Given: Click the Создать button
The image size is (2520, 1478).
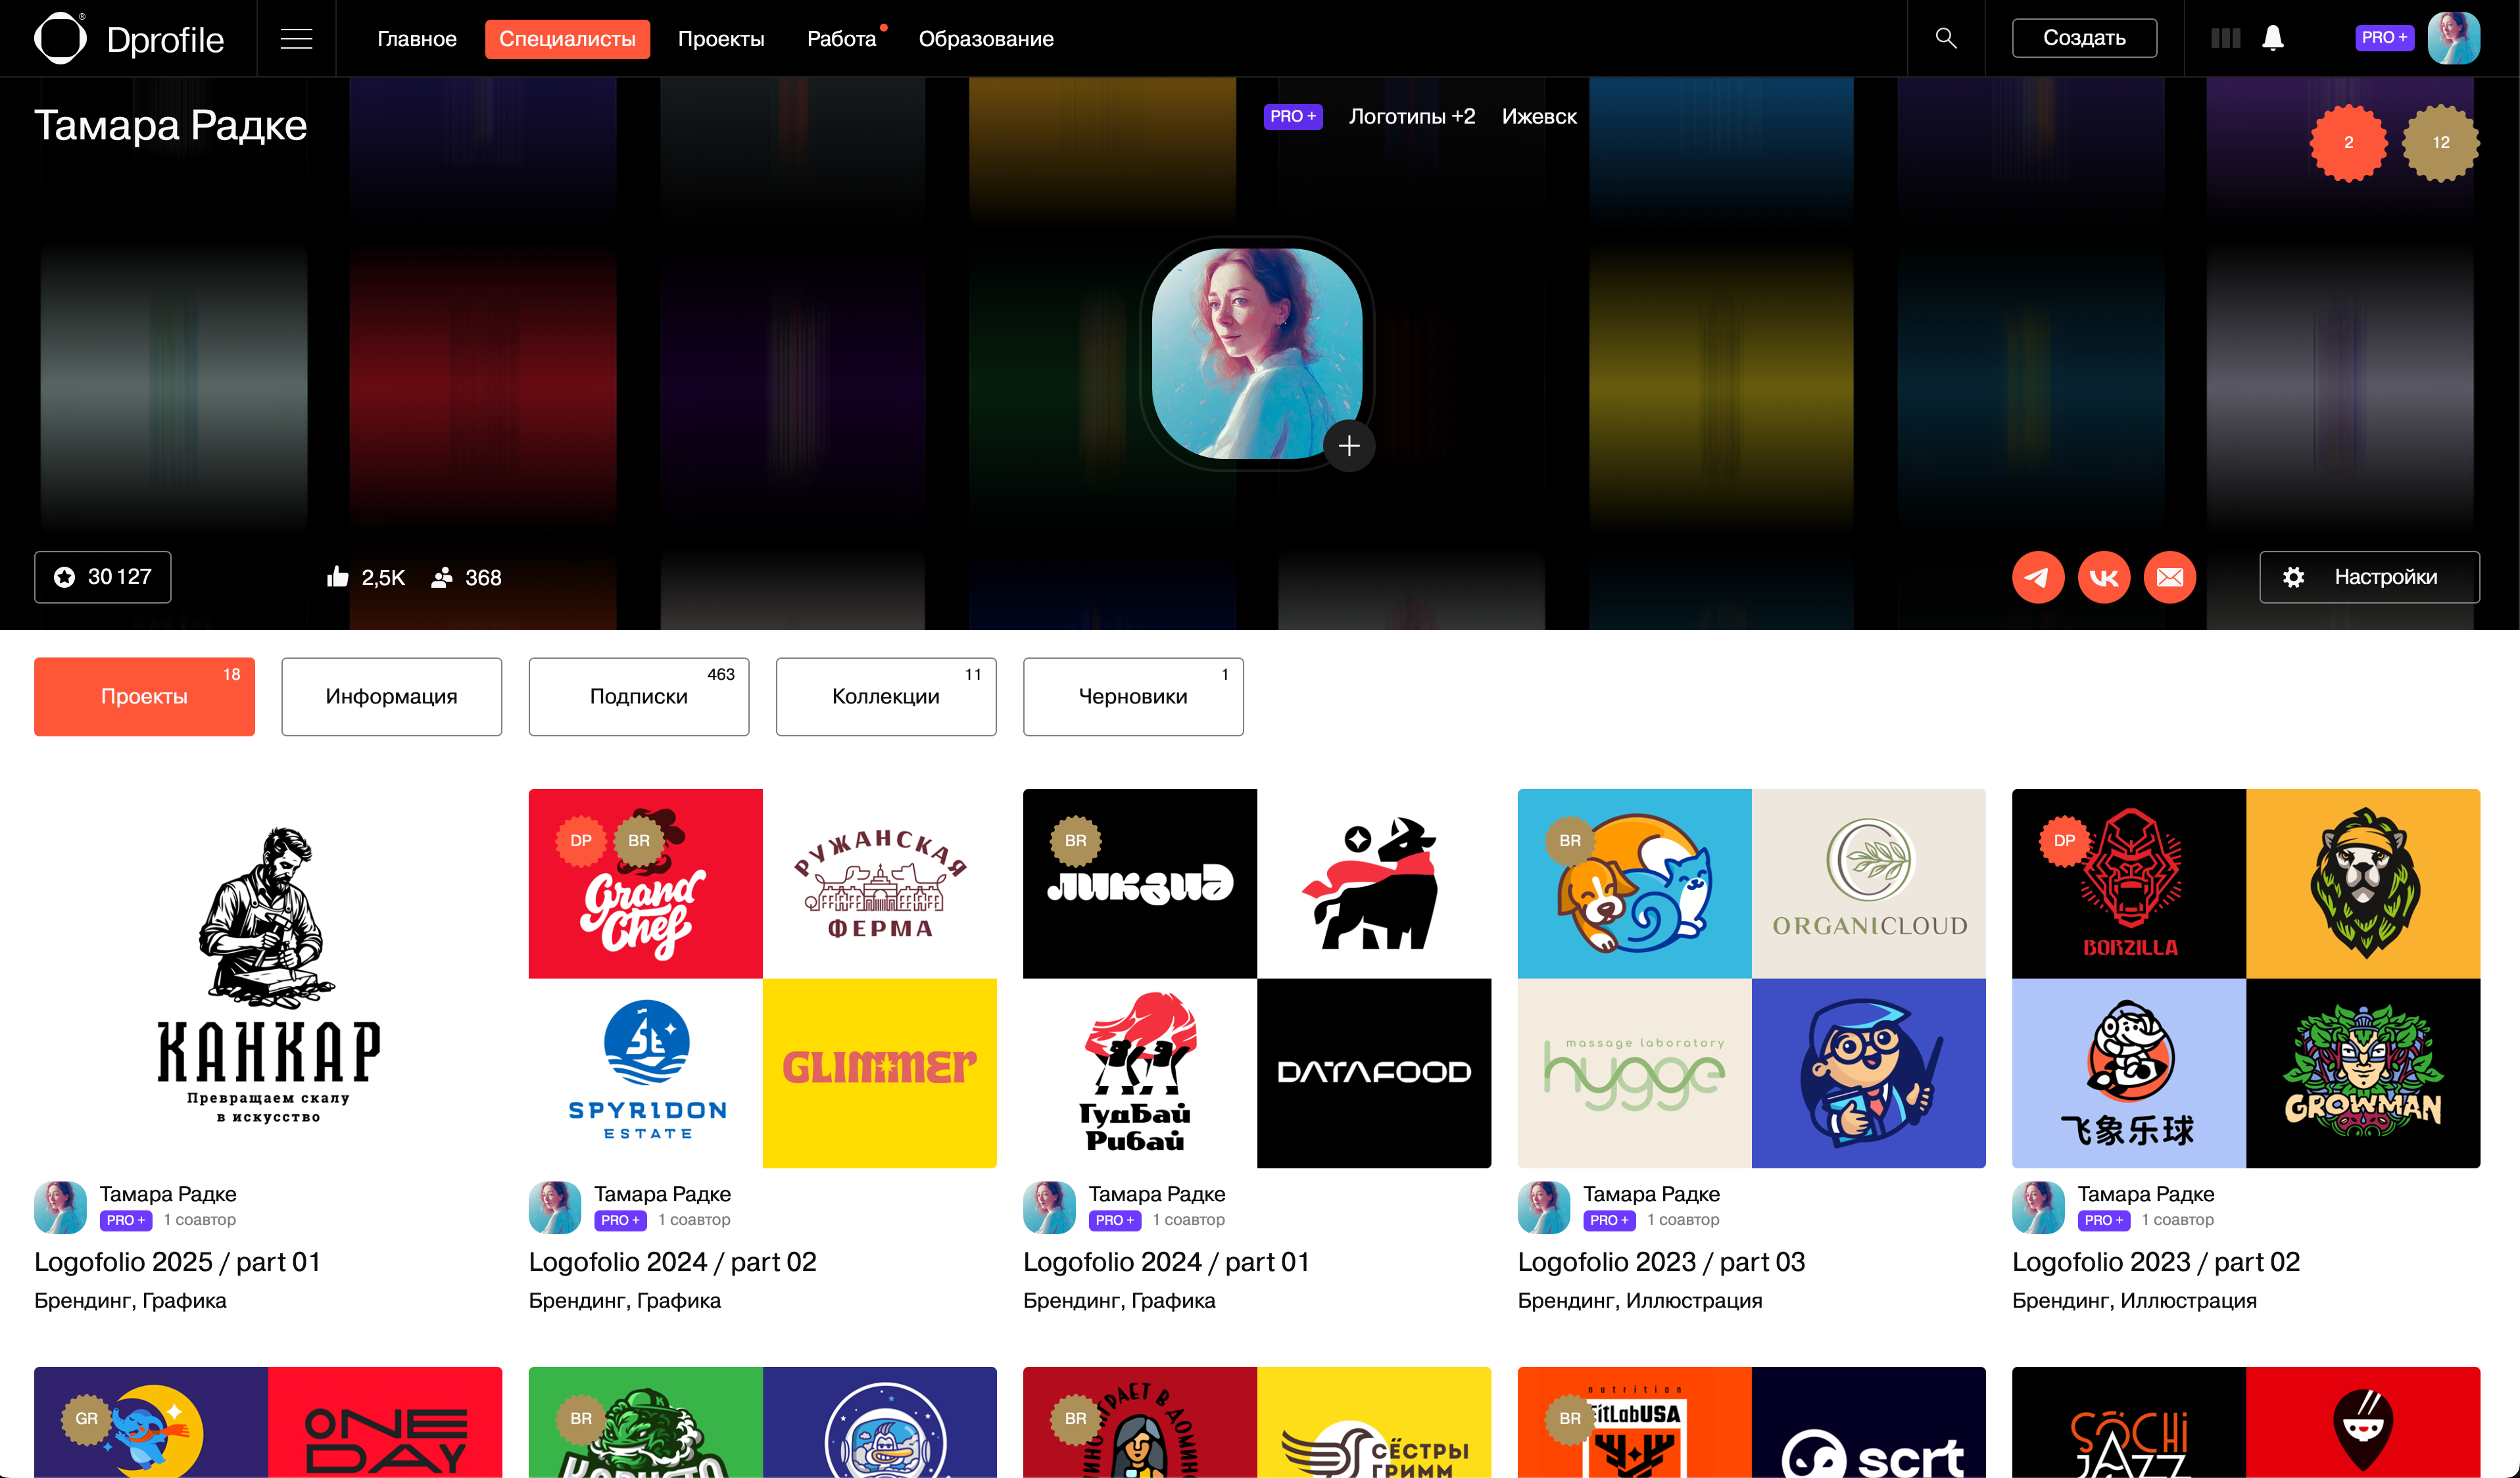Looking at the screenshot, I should [x=2084, y=38].
